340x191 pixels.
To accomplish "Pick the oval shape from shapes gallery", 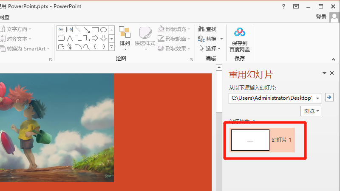I will pos(104,30).
